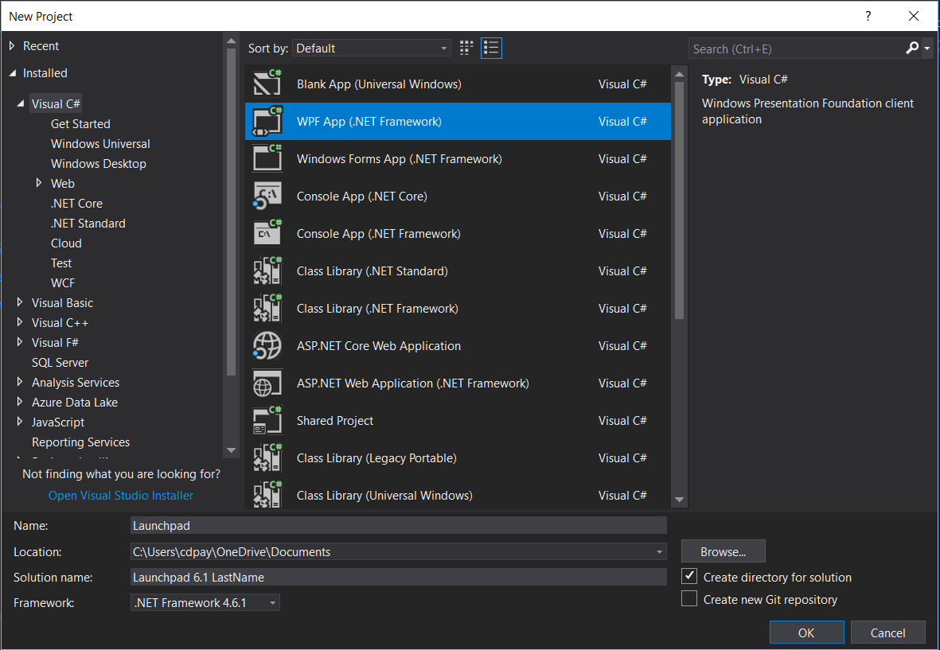Screen dimensions: 940x650
Task: Expand the Recent tree node
Action: click(x=12, y=45)
